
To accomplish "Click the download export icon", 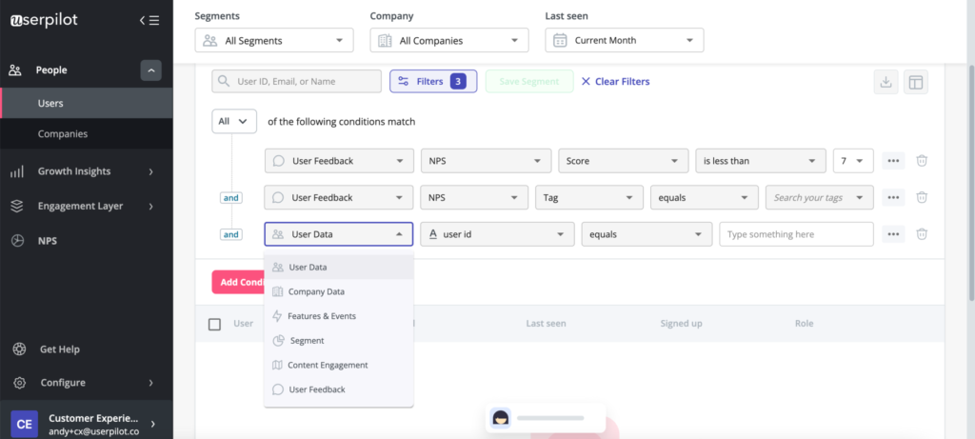I will (885, 82).
